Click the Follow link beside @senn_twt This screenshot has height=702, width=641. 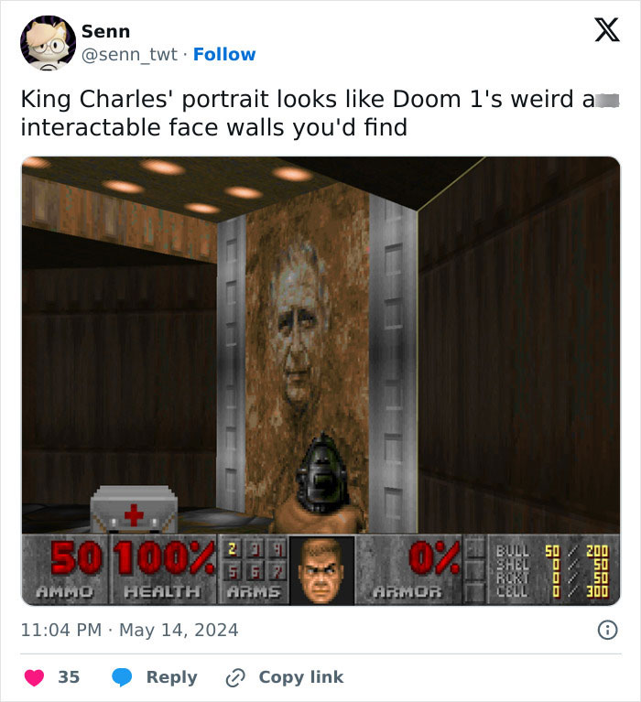point(224,55)
